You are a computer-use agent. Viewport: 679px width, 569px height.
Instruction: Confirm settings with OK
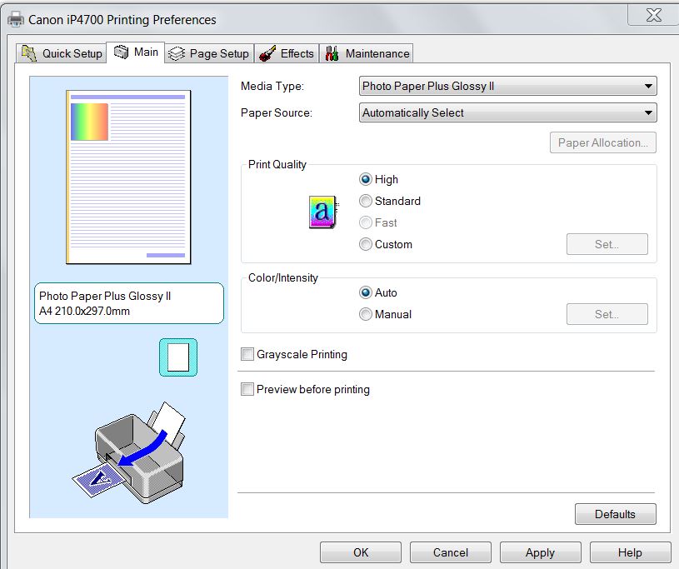pyautogui.click(x=361, y=552)
